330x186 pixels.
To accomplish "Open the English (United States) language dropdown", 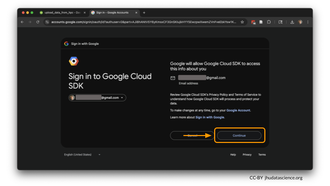I will point(82,155).
